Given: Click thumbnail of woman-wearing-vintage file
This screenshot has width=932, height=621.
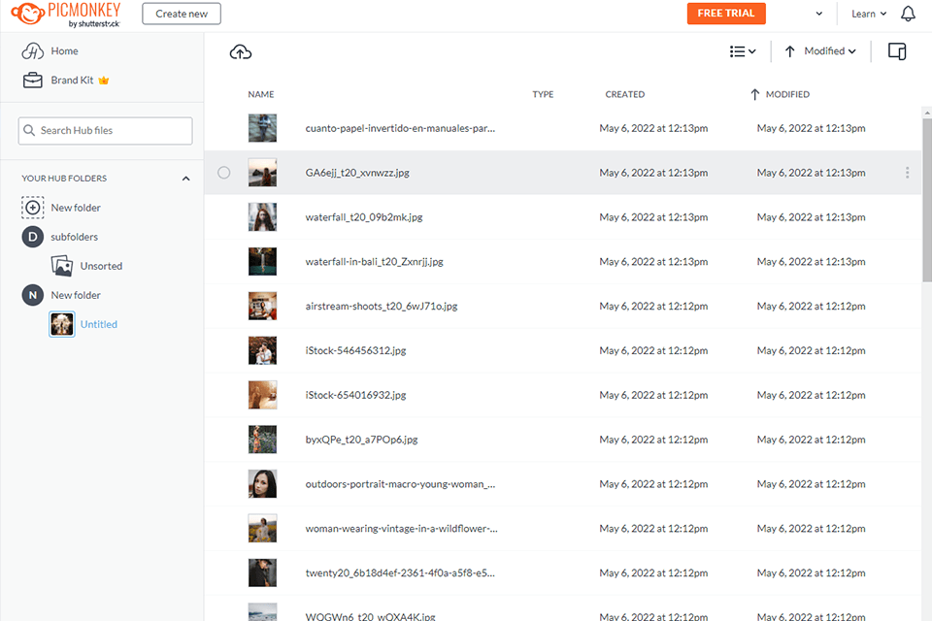Looking at the screenshot, I should point(262,528).
